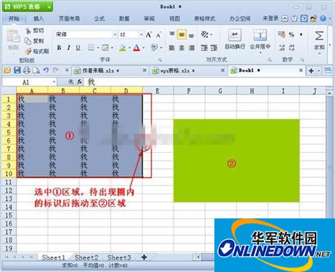Open the 公式 ribbon tab
This screenshot has width=335, height=272.
tap(99, 19)
